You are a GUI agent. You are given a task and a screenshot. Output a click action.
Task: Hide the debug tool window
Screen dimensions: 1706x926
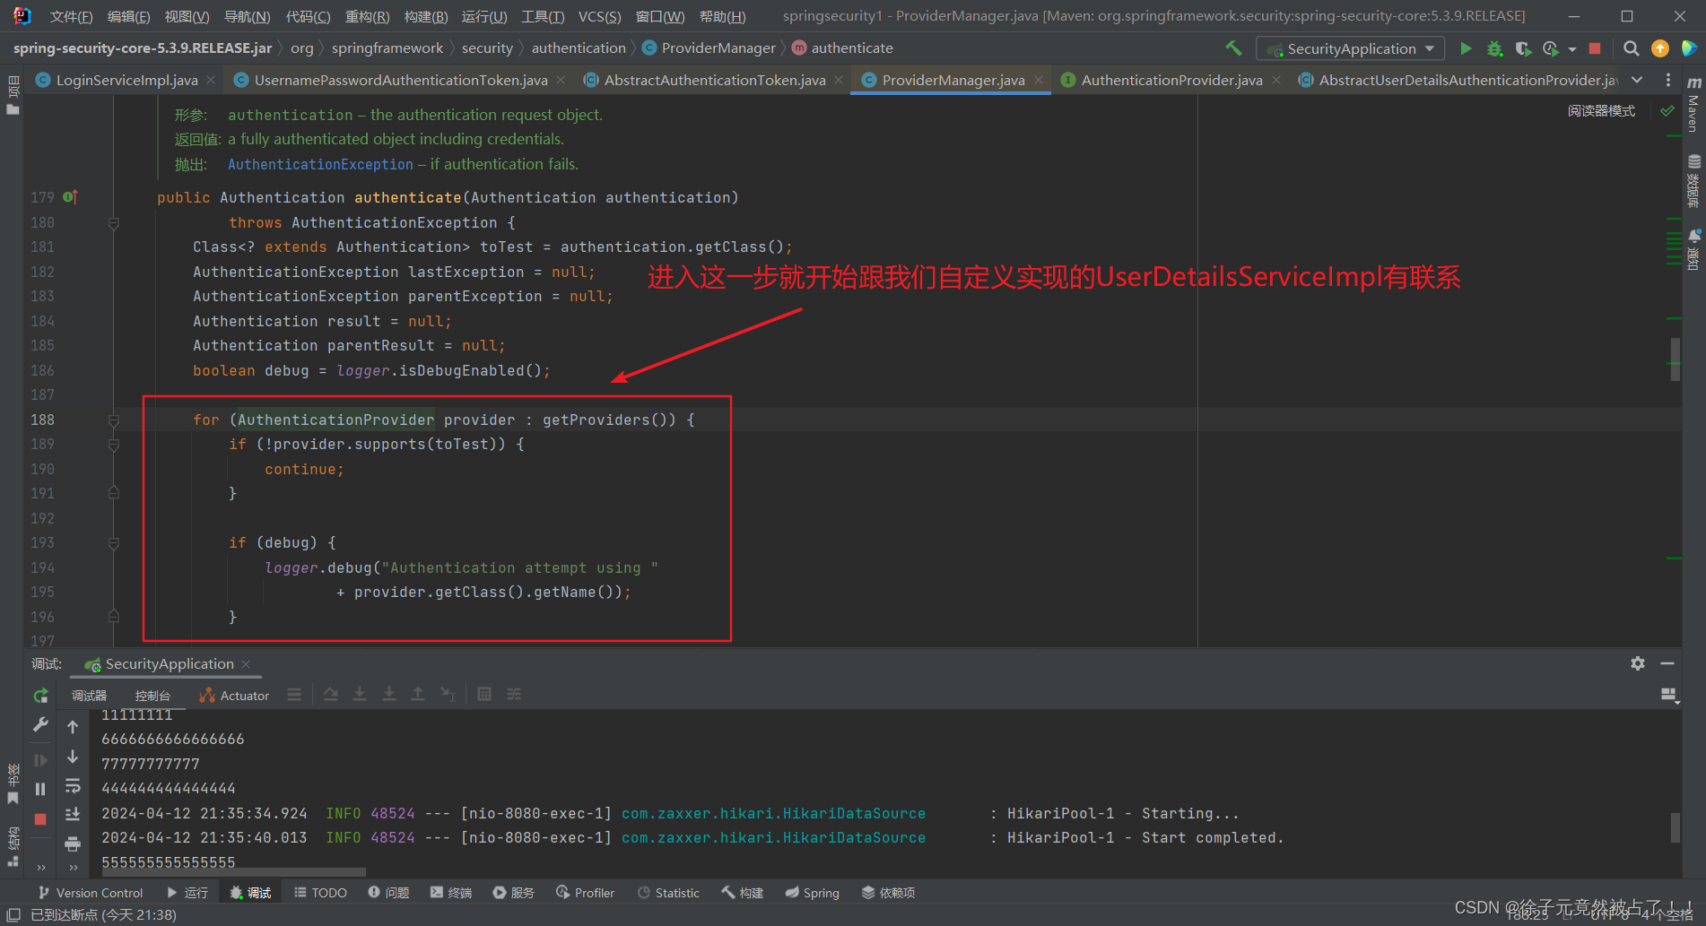[x=1667, y=663]
